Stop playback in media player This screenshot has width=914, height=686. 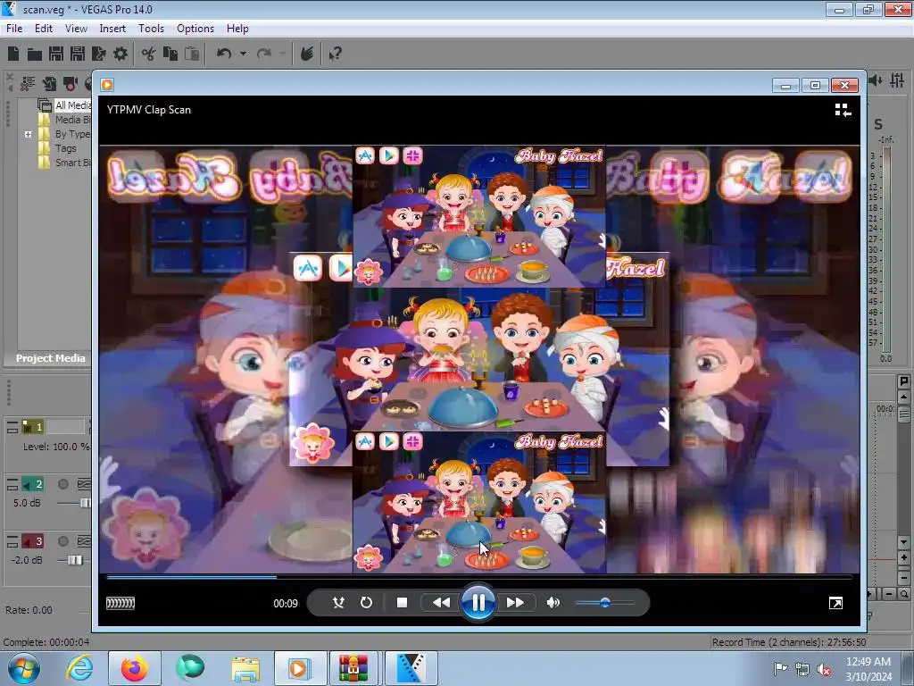pyautogui.click(x=402, y=603)
